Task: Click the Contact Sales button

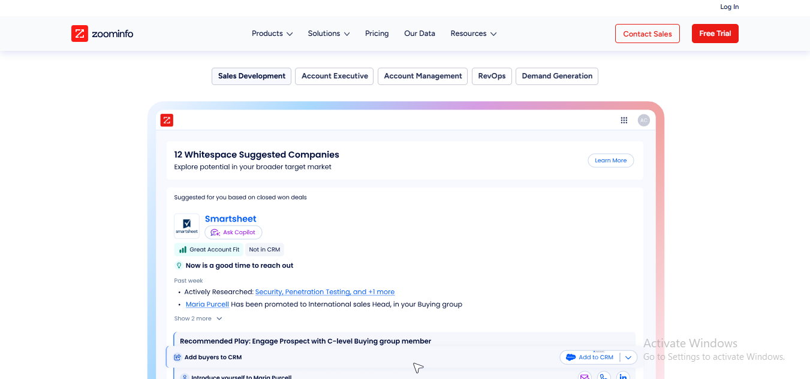Action: click(648, 34)
